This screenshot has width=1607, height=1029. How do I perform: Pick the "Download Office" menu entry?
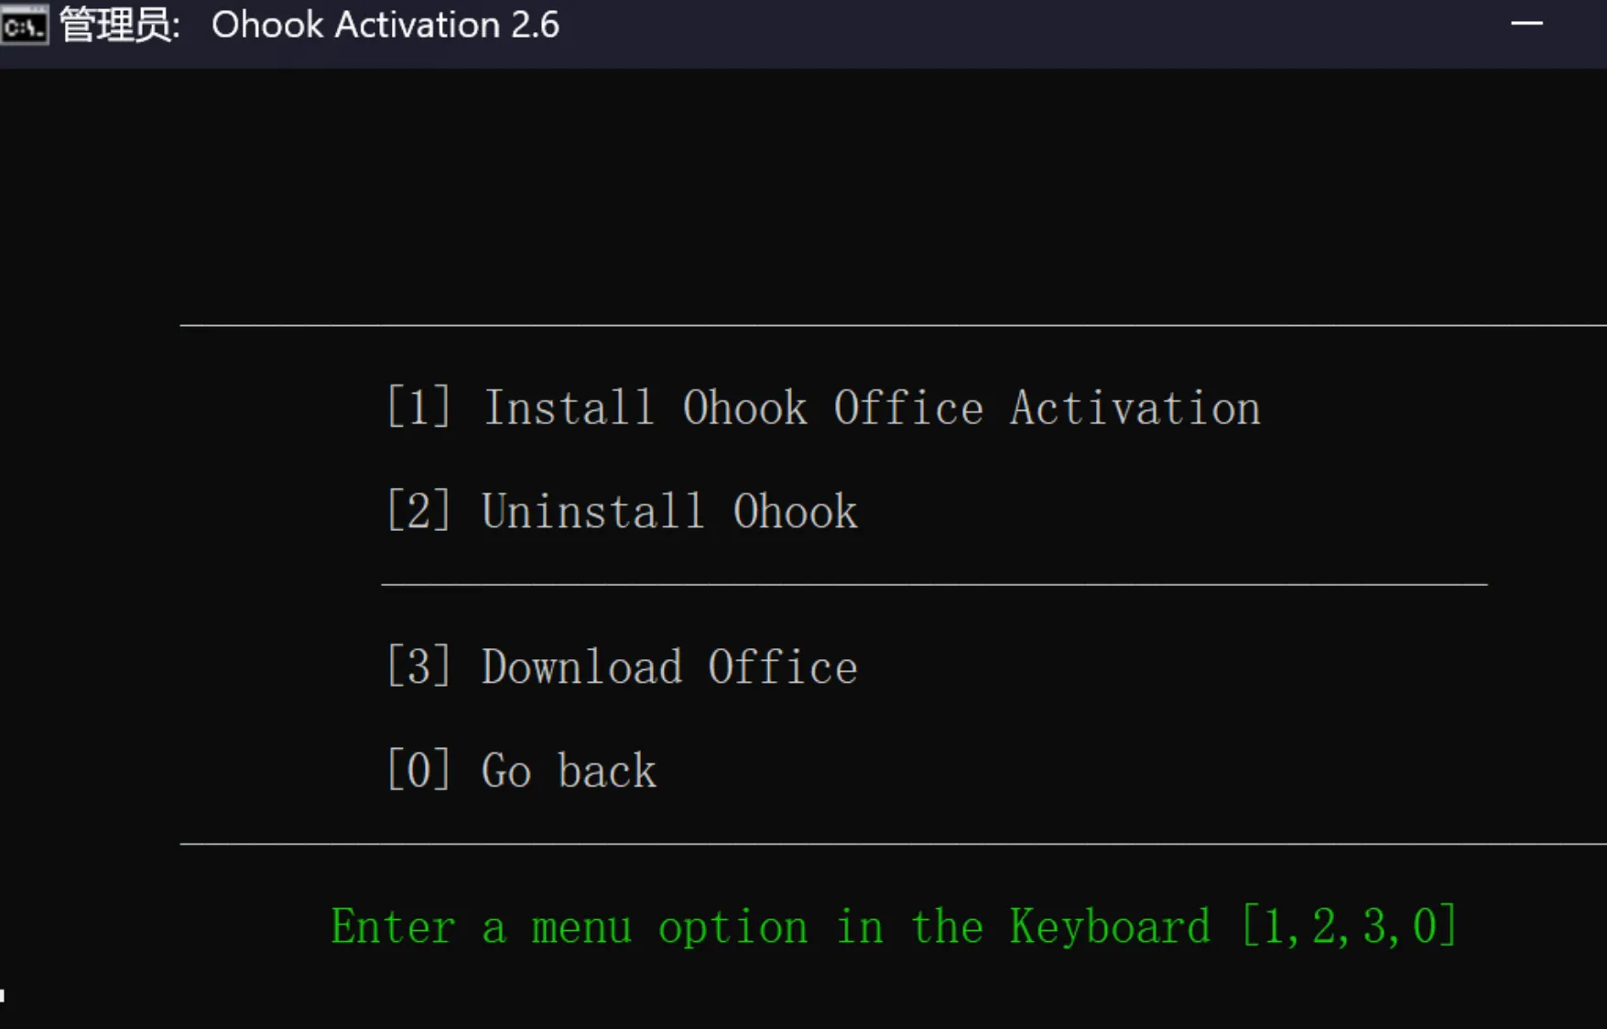tap(669, 666)
